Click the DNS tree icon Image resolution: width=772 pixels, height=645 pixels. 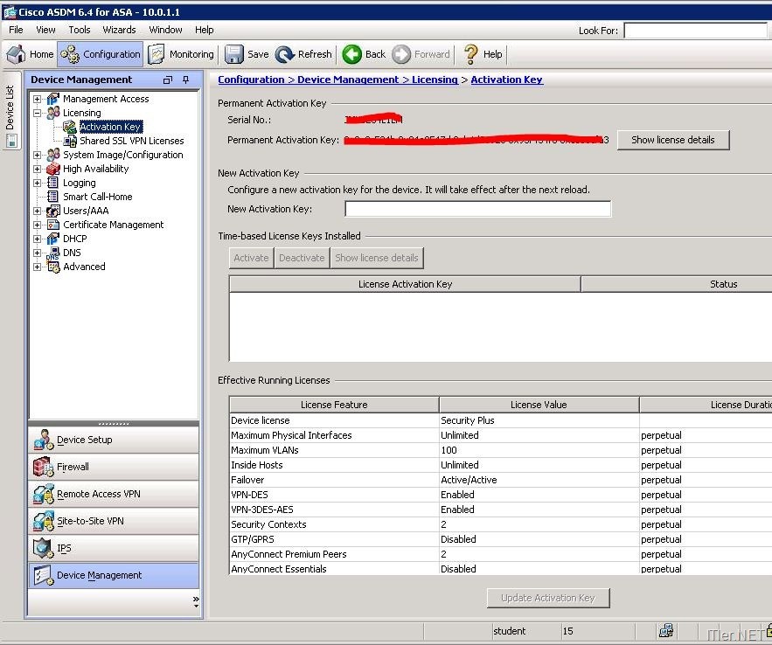click(52, 253)
